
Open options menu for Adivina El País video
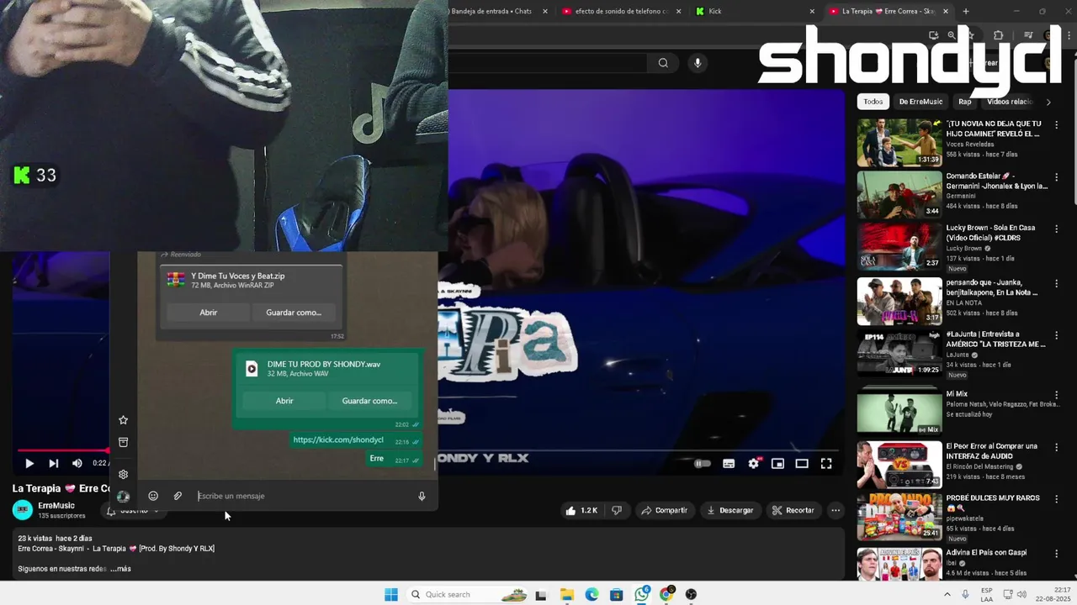pyautogui.click(x=1057, y=553)
